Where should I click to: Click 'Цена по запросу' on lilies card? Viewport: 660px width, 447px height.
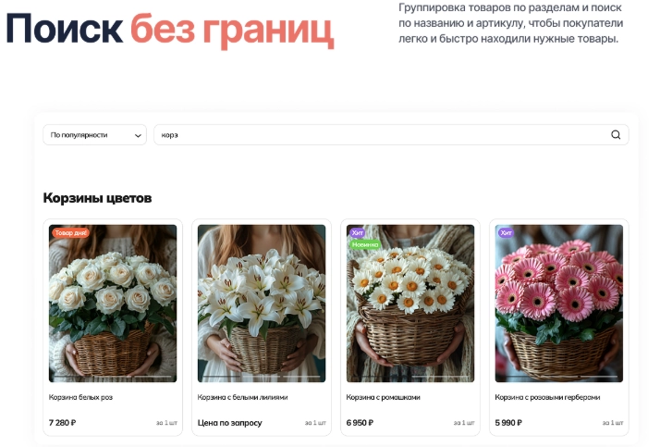tap(230, 423)
